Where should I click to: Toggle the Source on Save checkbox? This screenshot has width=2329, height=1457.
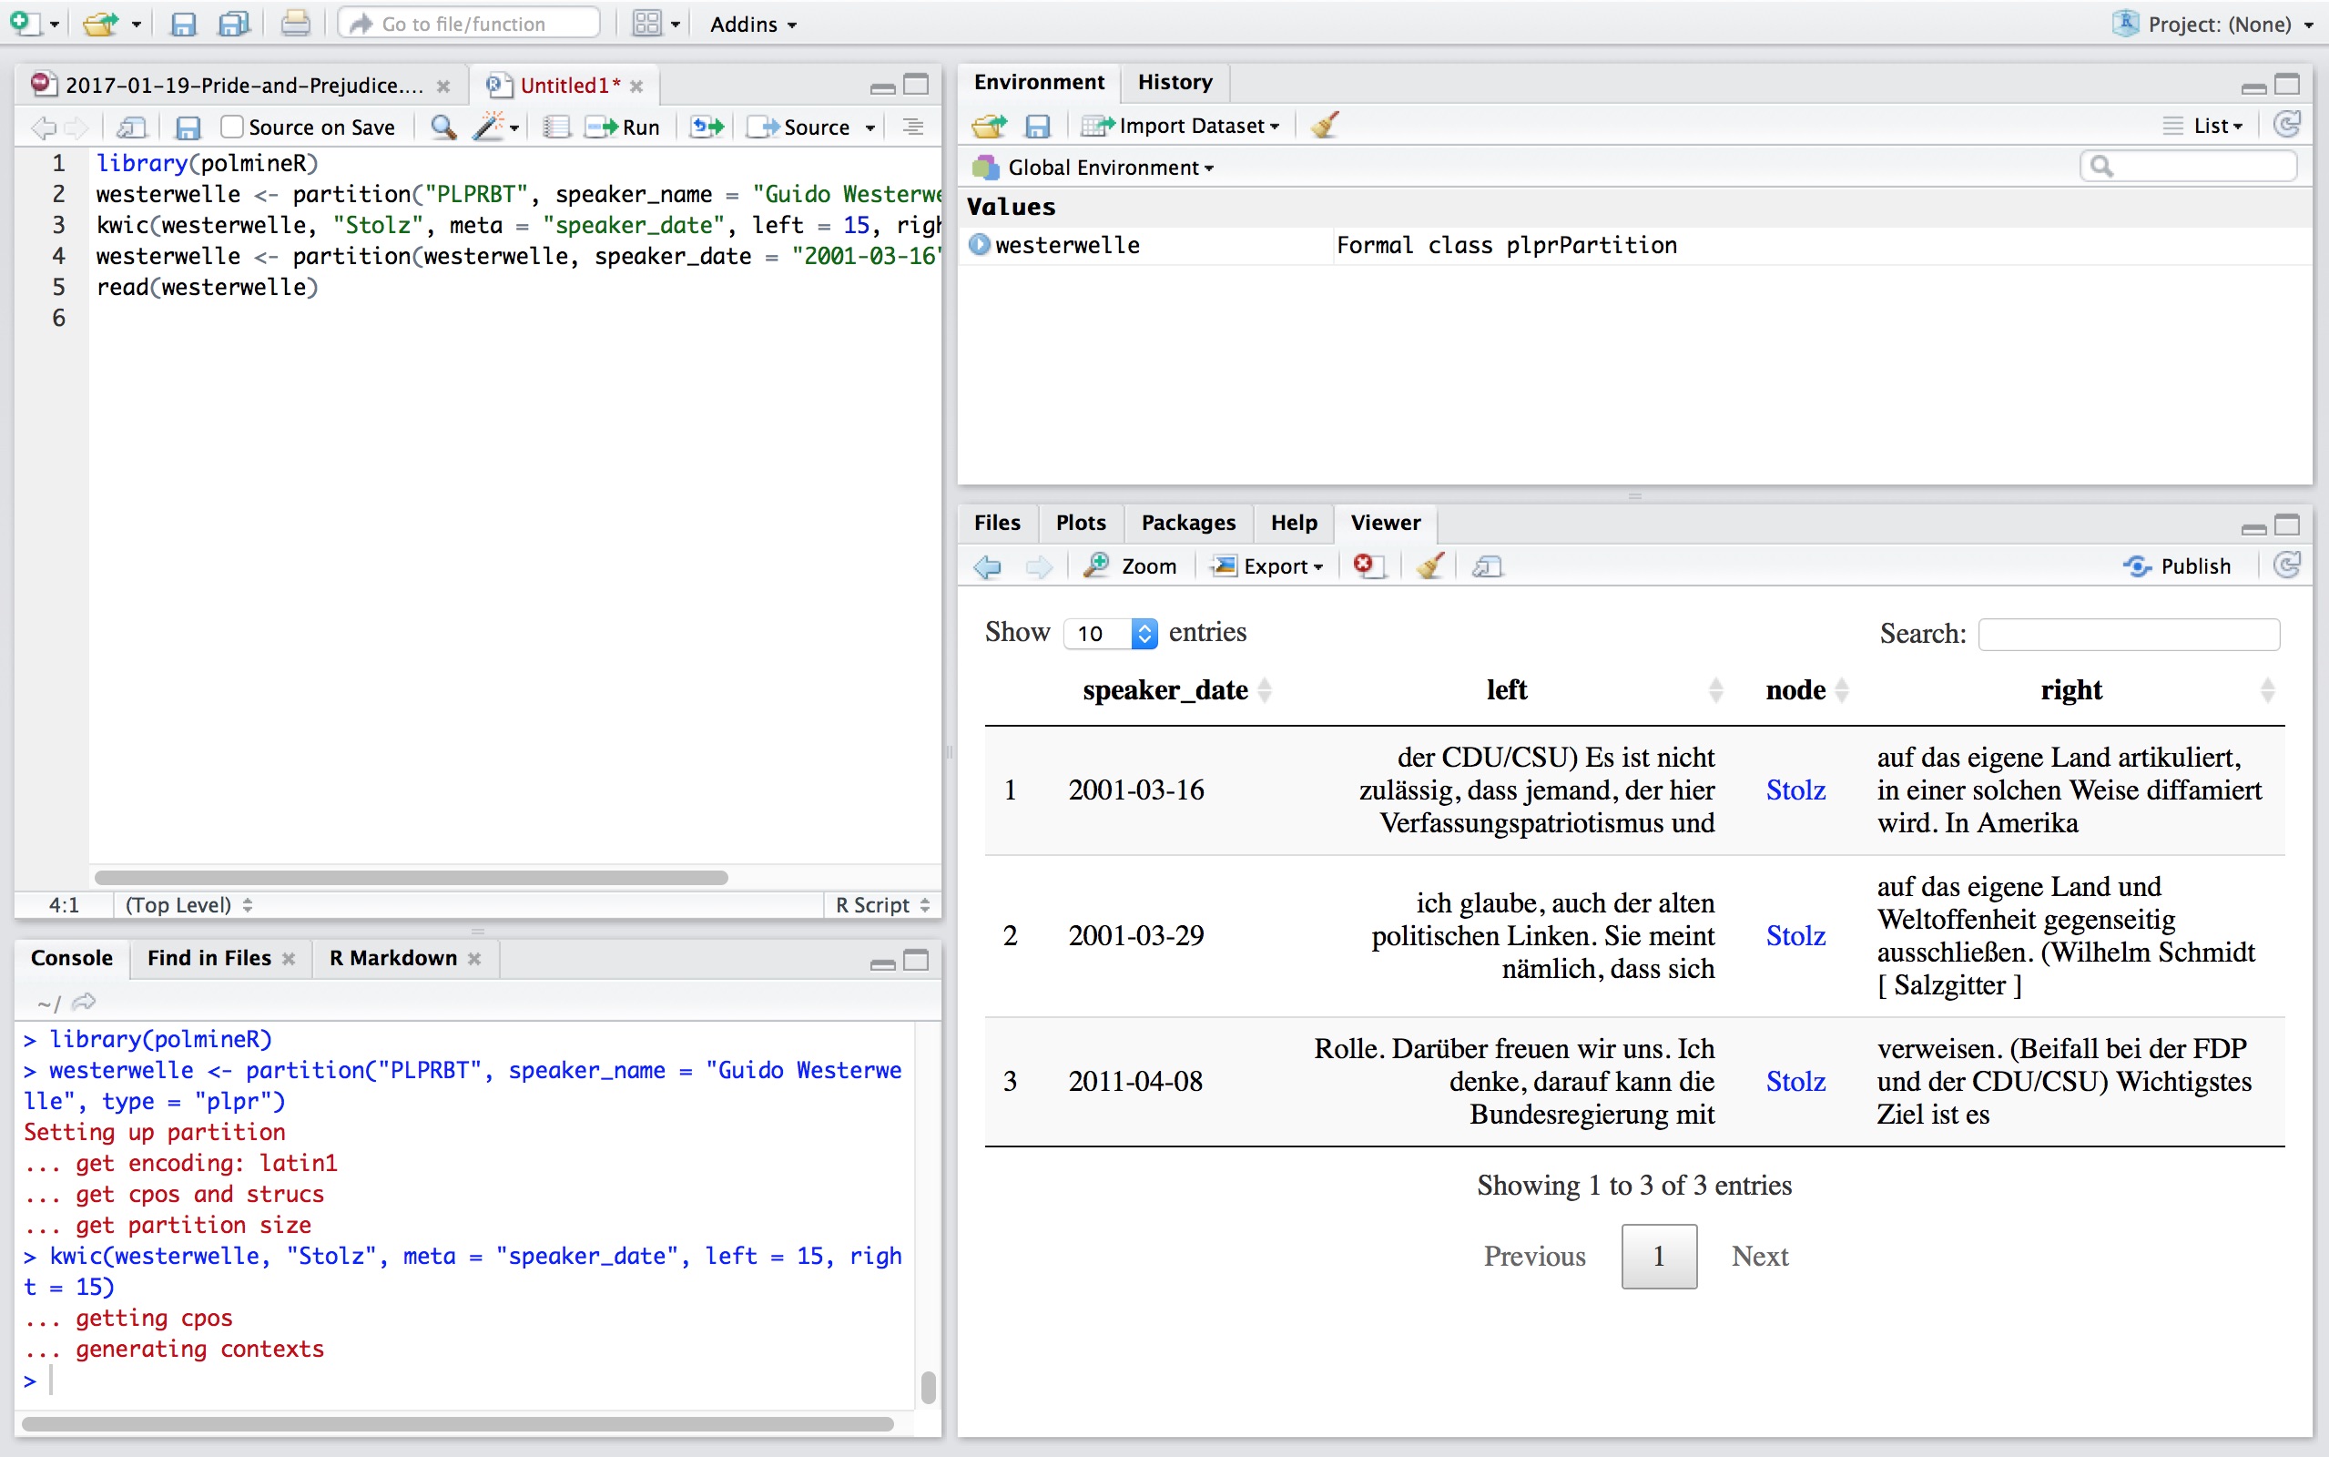pyautogui.click(x=231, y=127)
